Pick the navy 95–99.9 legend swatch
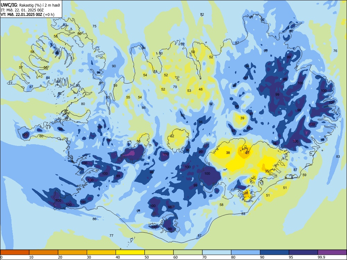This screenshot has height=260, width=347. pos(303,252)
